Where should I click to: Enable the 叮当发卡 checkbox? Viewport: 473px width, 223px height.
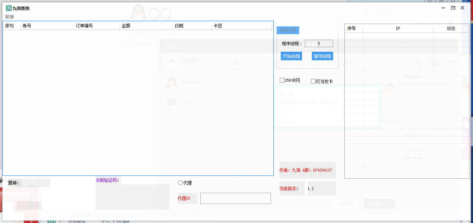pyautogui.click(x=313, y=81)
